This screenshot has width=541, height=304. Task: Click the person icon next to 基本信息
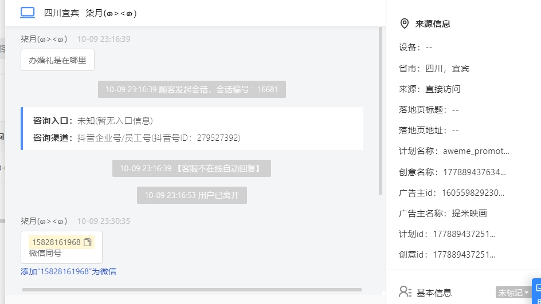point(405,292)
